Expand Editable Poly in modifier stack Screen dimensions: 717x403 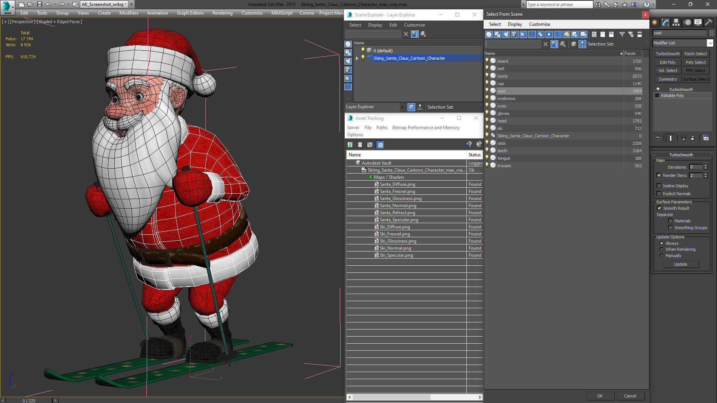(657, 96)
